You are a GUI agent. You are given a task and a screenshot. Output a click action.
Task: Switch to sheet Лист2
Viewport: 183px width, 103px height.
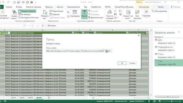click(22, 98)
